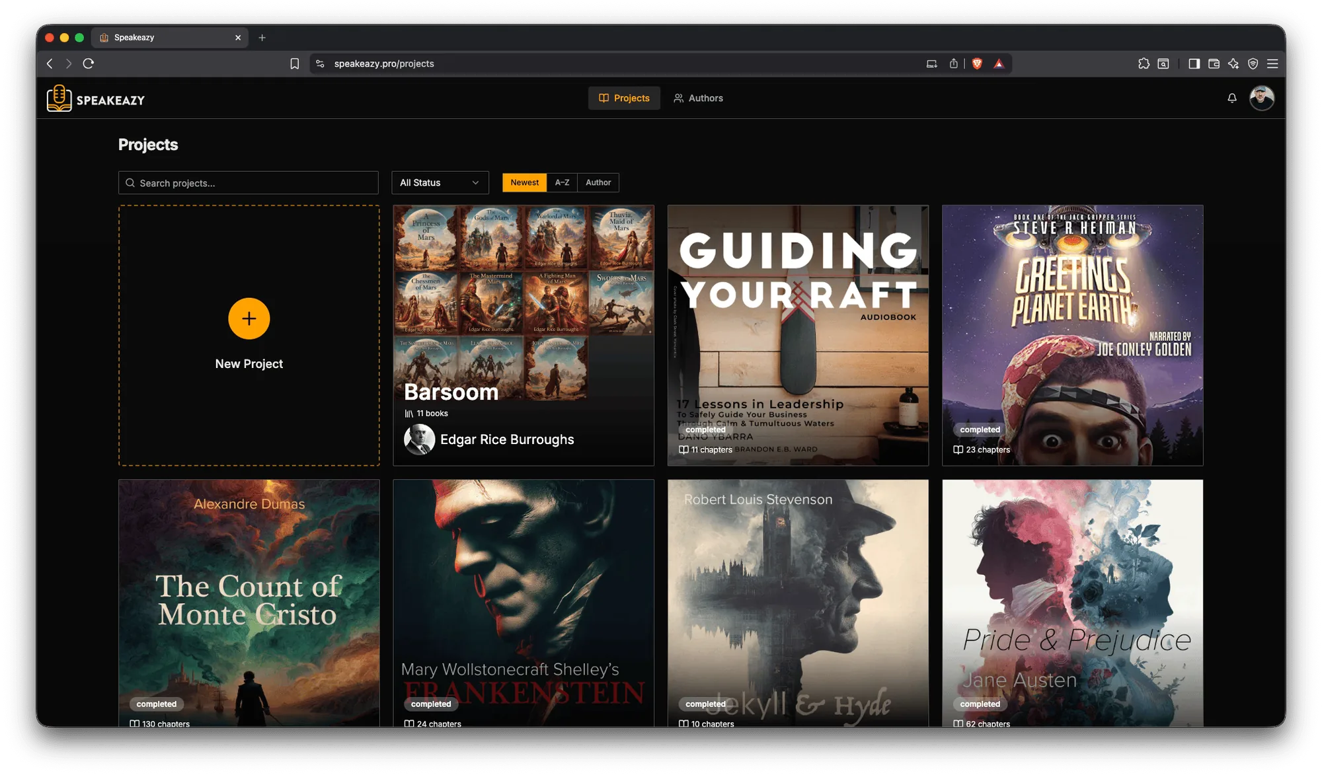Click completed badge on Pride & Prejudice
This screenshot has width=1322, height=775.
(980, 704)
